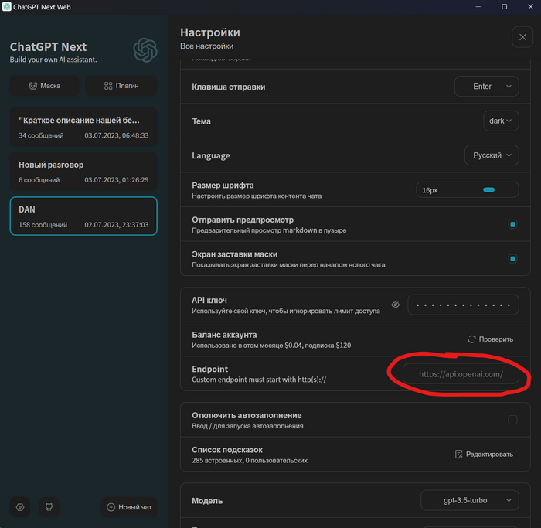541x528 pixels.
Task: Close settings with the X icon
Action: pyautogui.click(x=520, y=37)
